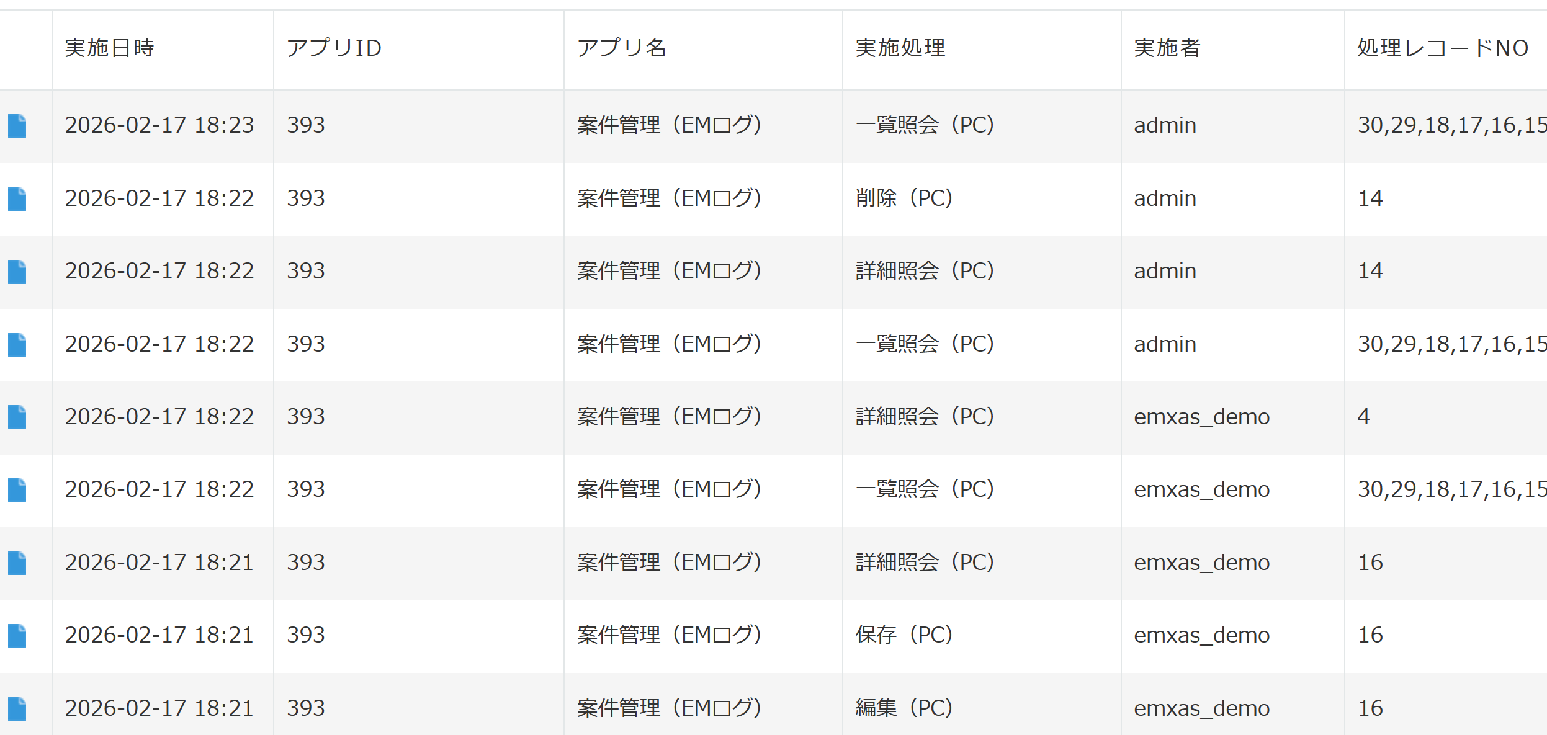Click the document icon in the 削除 (PC) row
This screenshot has width=1547, height=735.
17,199
